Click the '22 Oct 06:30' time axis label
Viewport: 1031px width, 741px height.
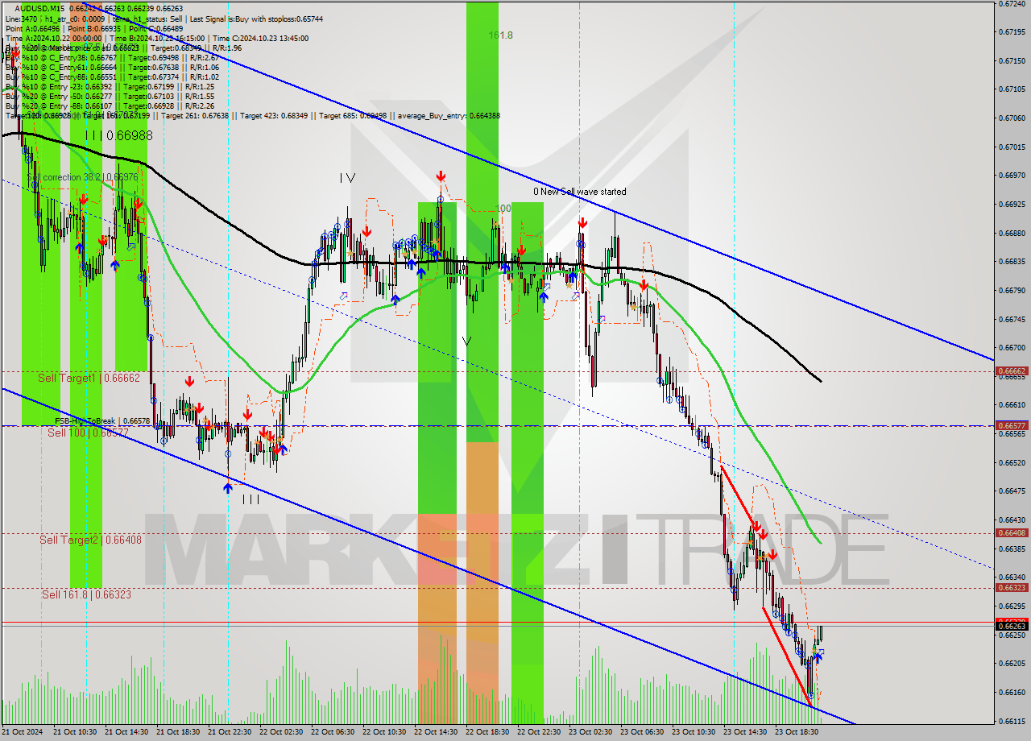click(332, 732)
